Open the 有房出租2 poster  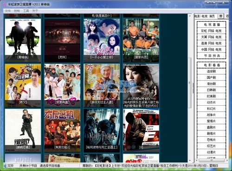pos(62,130)
